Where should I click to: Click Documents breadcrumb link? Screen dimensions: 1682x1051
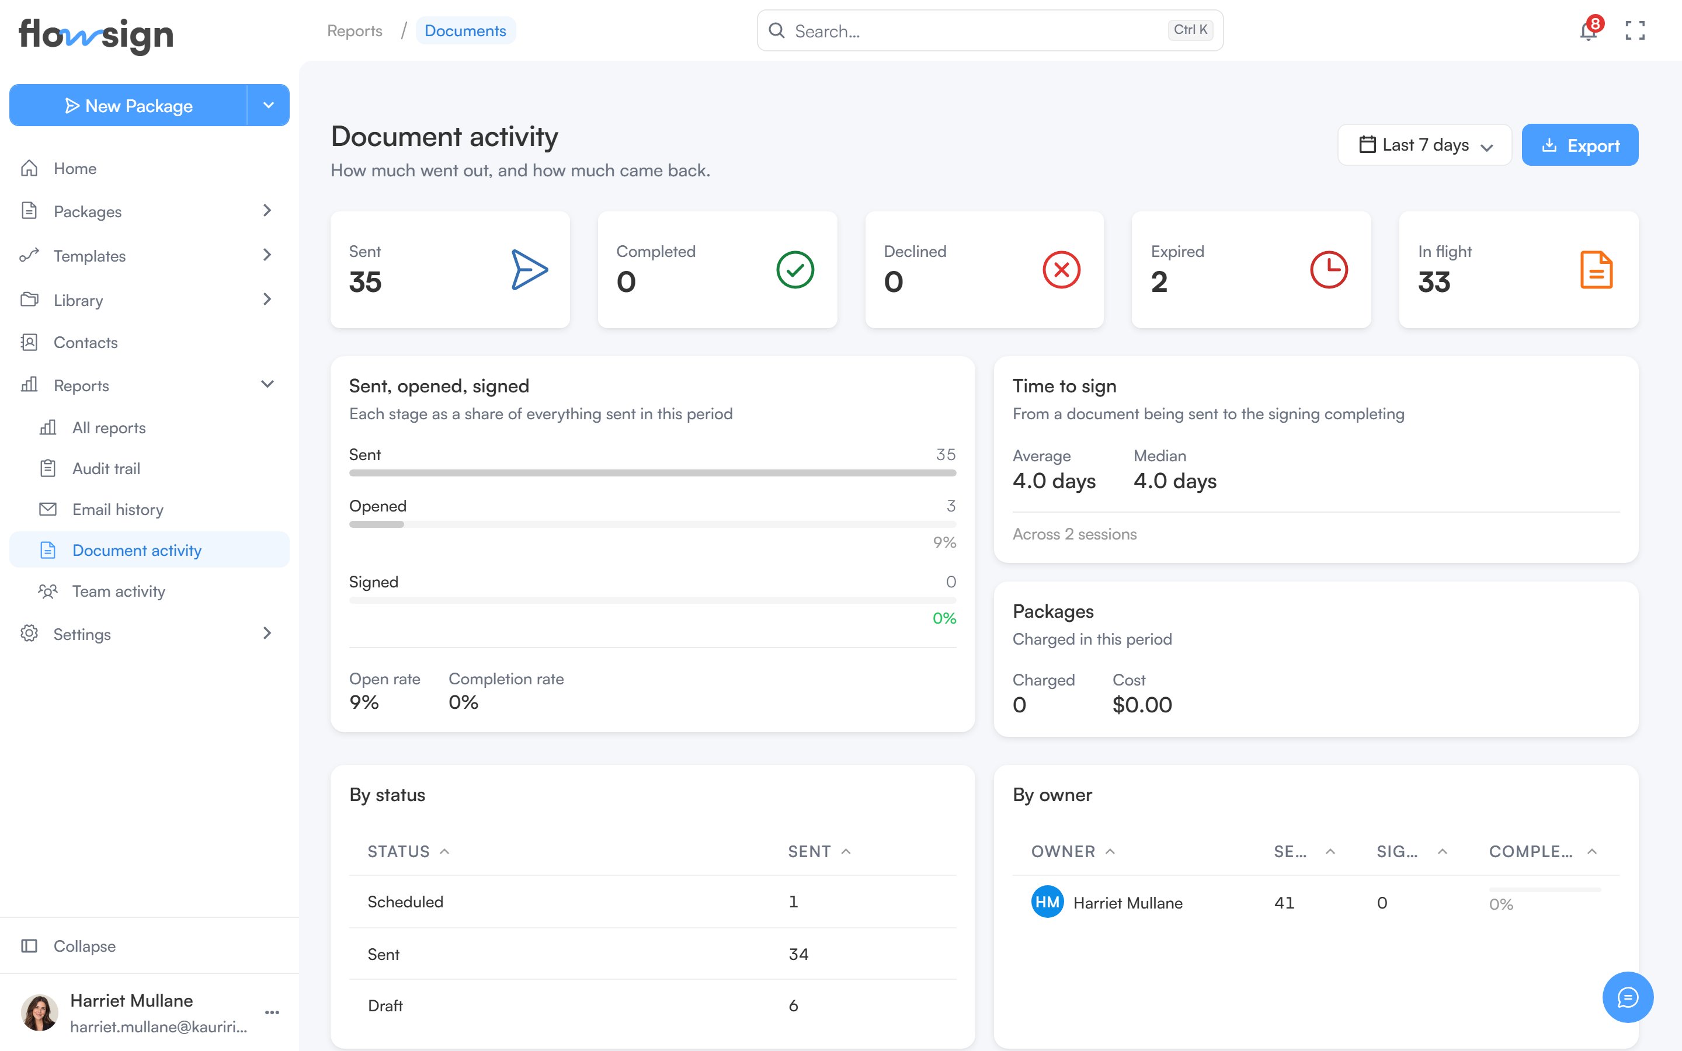point(465,30)
